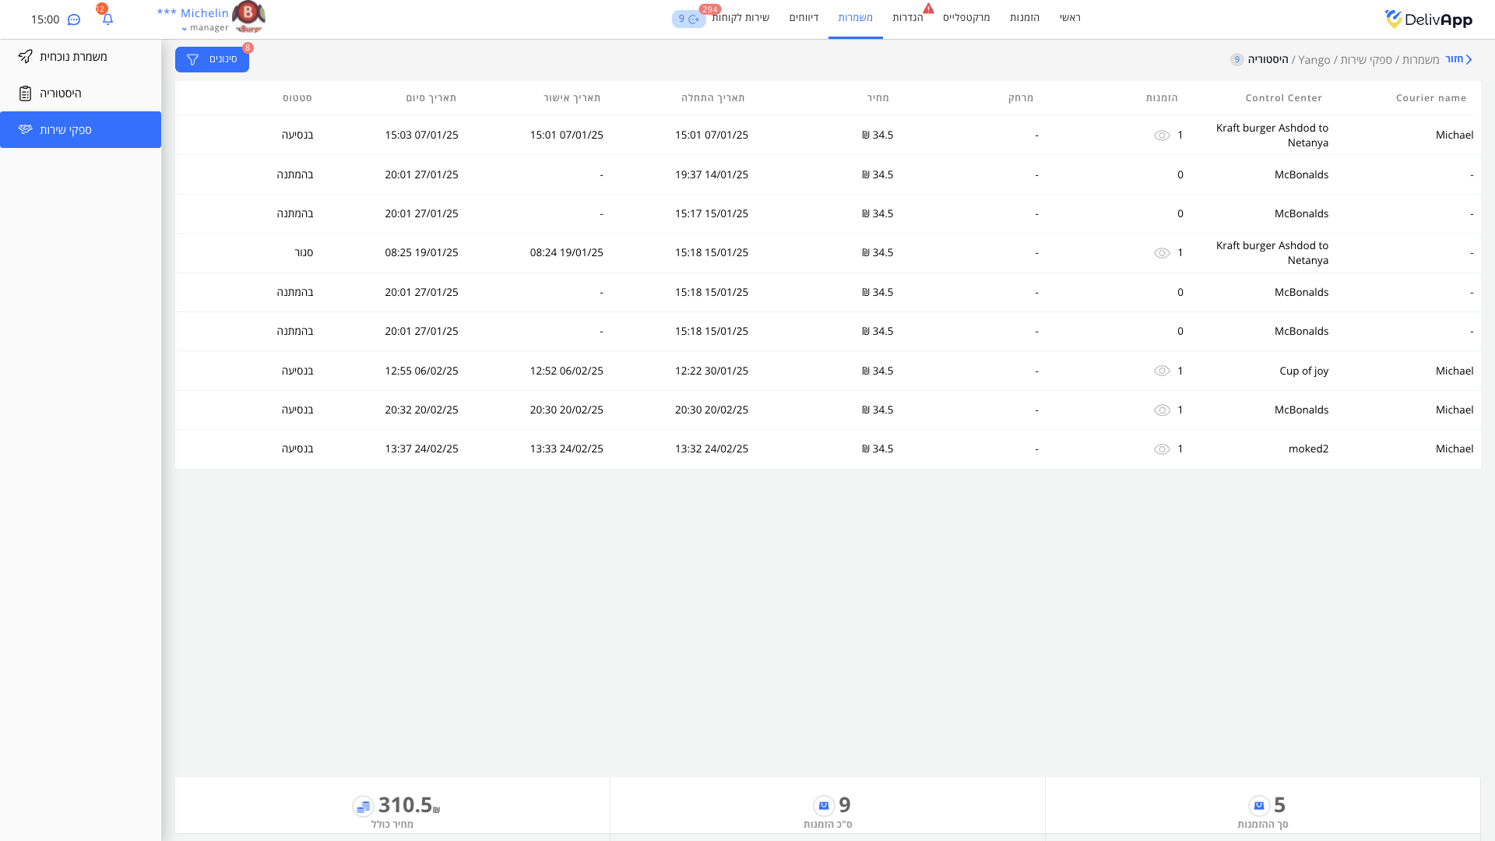Open the filters (סינונים) panel
This screenshot has height=841, width=1495.
pyautogui.click(x=212, y=59)
